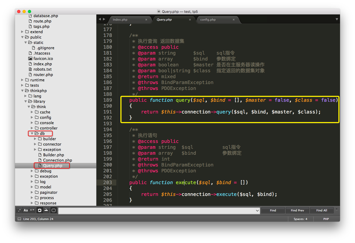Click line number 203 in the gutter
Viewport: 355px width, 243px height.
click(108, 183)
